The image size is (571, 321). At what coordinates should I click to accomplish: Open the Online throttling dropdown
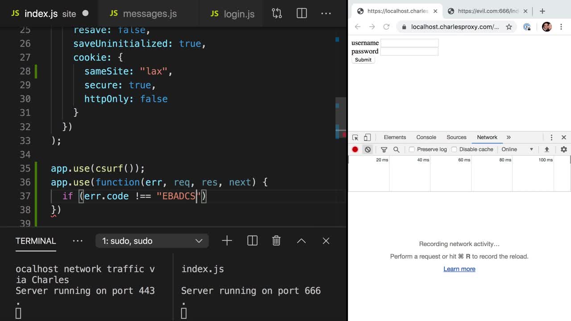(x=517, y=149)
